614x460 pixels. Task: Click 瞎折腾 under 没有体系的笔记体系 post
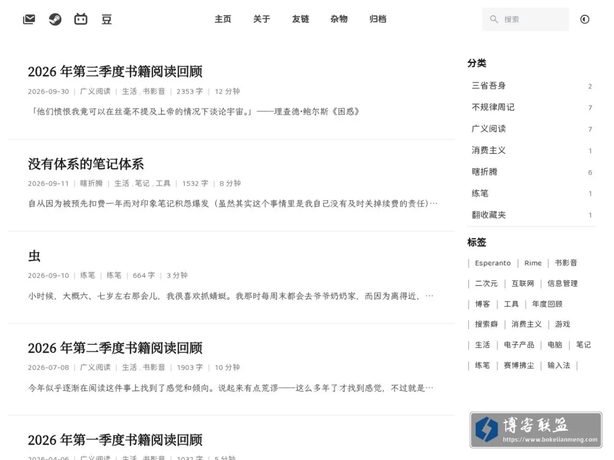[92, 183]
